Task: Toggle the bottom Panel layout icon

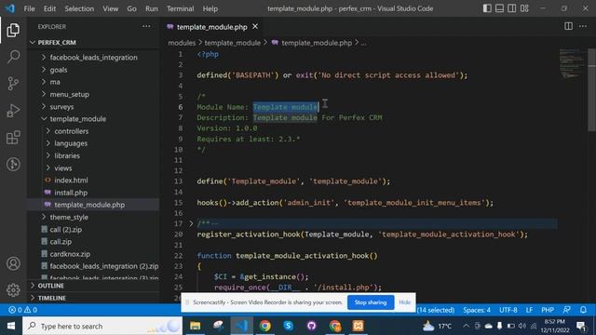Action: coord(499,8)
